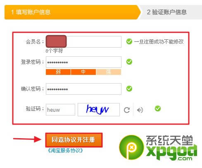The height and width of the screenshot is (168, 202).
Task: Focus the 确认密码 password field
Action: (83, 89)
